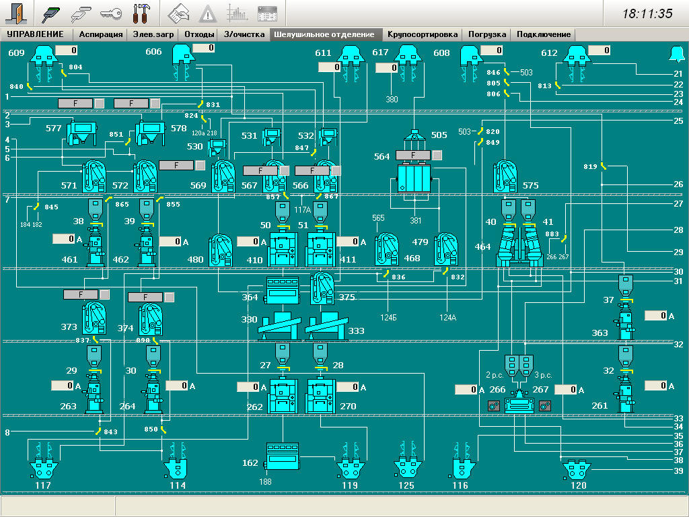The height and width of the screenshot is (517, 689).
Task: Open the bar chart trends icon
Action: tap(237, 13)
